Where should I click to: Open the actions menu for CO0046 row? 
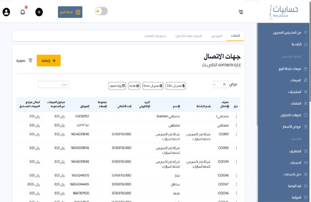tap(236, 193)
